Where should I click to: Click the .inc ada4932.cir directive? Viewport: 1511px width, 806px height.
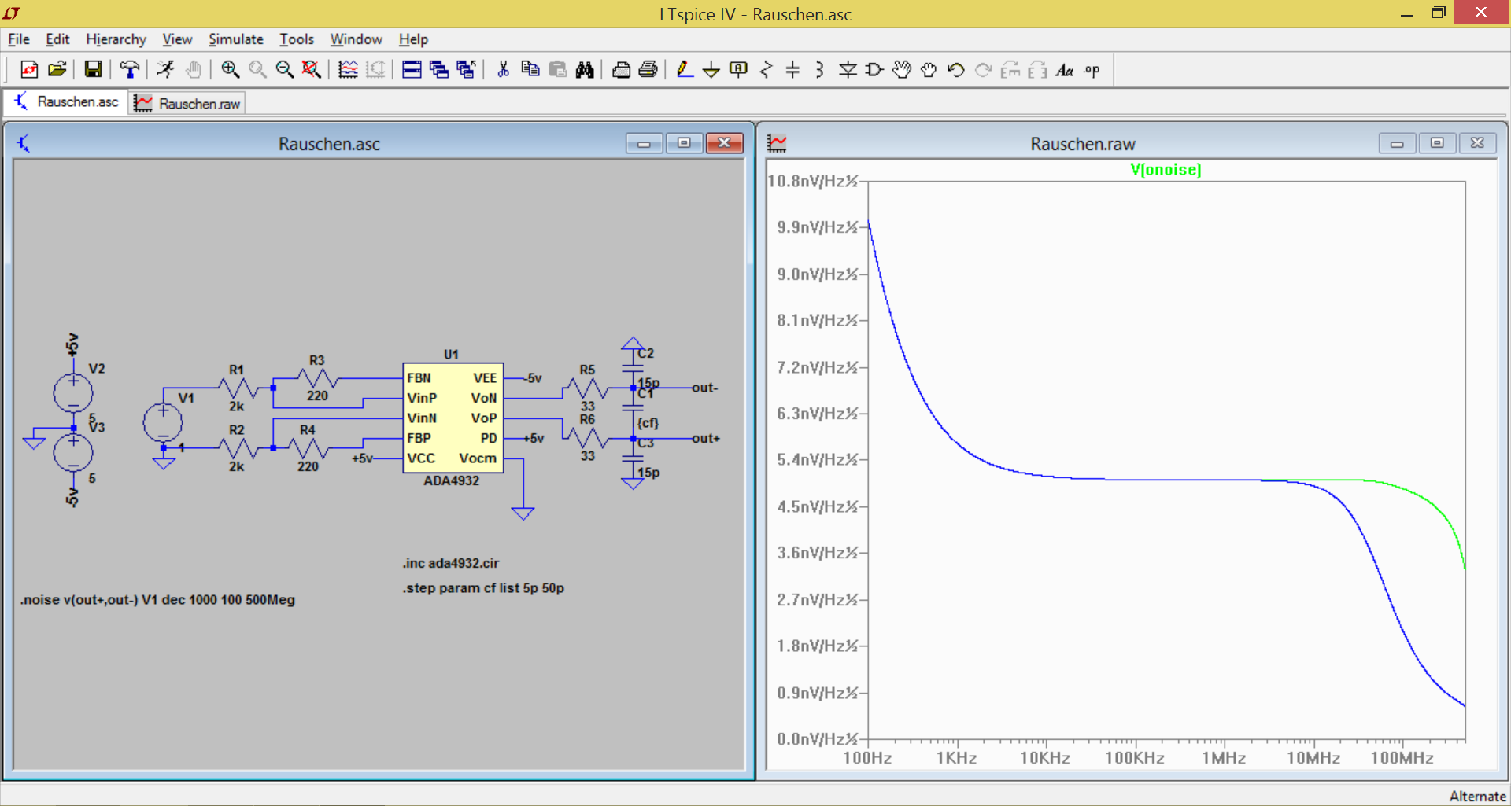click(451, 563)
